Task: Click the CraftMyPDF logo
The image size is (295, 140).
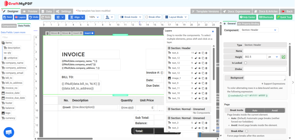Action: click(18, 3)
